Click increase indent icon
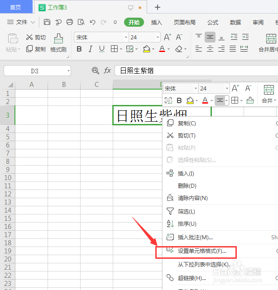Image resolution: width=278 pixels, height=290 pixels. [x=245, y=37]
